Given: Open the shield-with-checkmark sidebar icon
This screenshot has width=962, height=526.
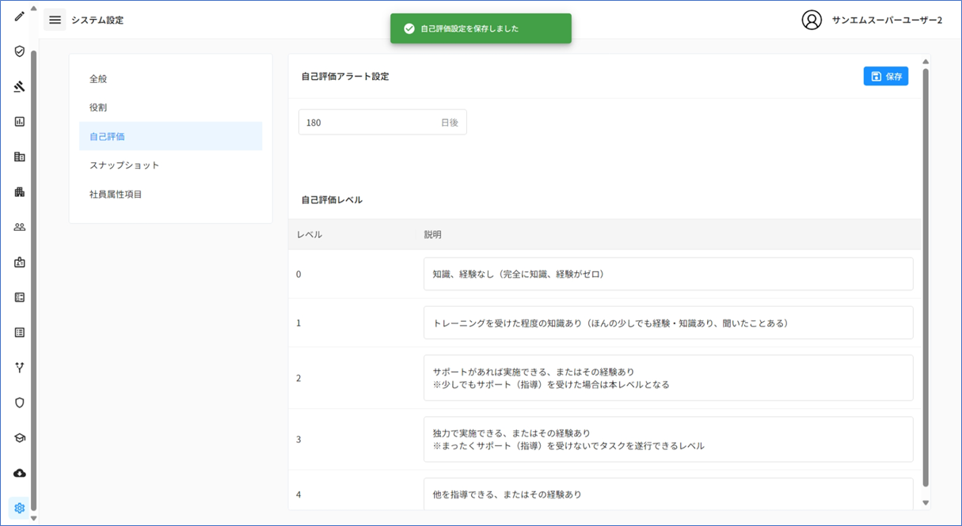Looking at the screenshot, I should 20,51.
